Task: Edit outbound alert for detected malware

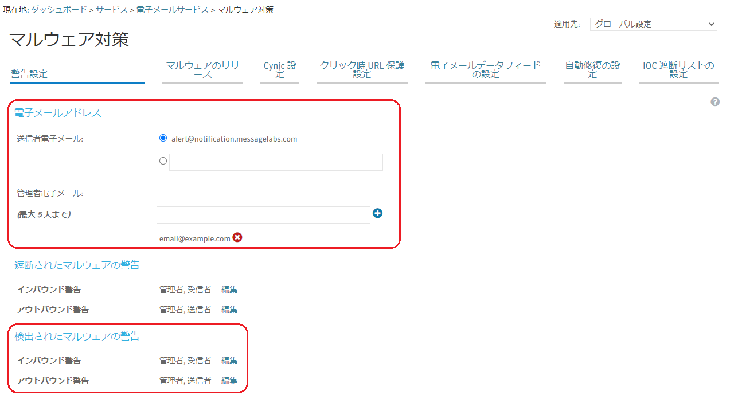Action: pyautogui.click(x=229, y=381)
